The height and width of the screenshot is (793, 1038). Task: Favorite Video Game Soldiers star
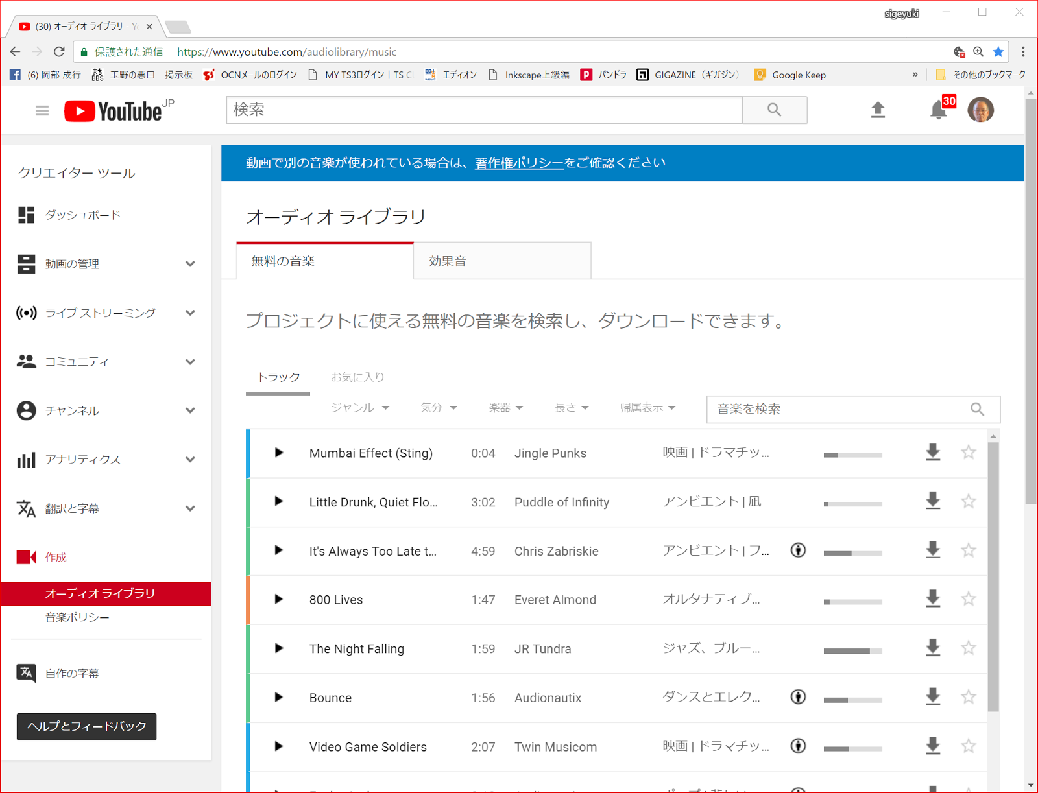point(969,746)
